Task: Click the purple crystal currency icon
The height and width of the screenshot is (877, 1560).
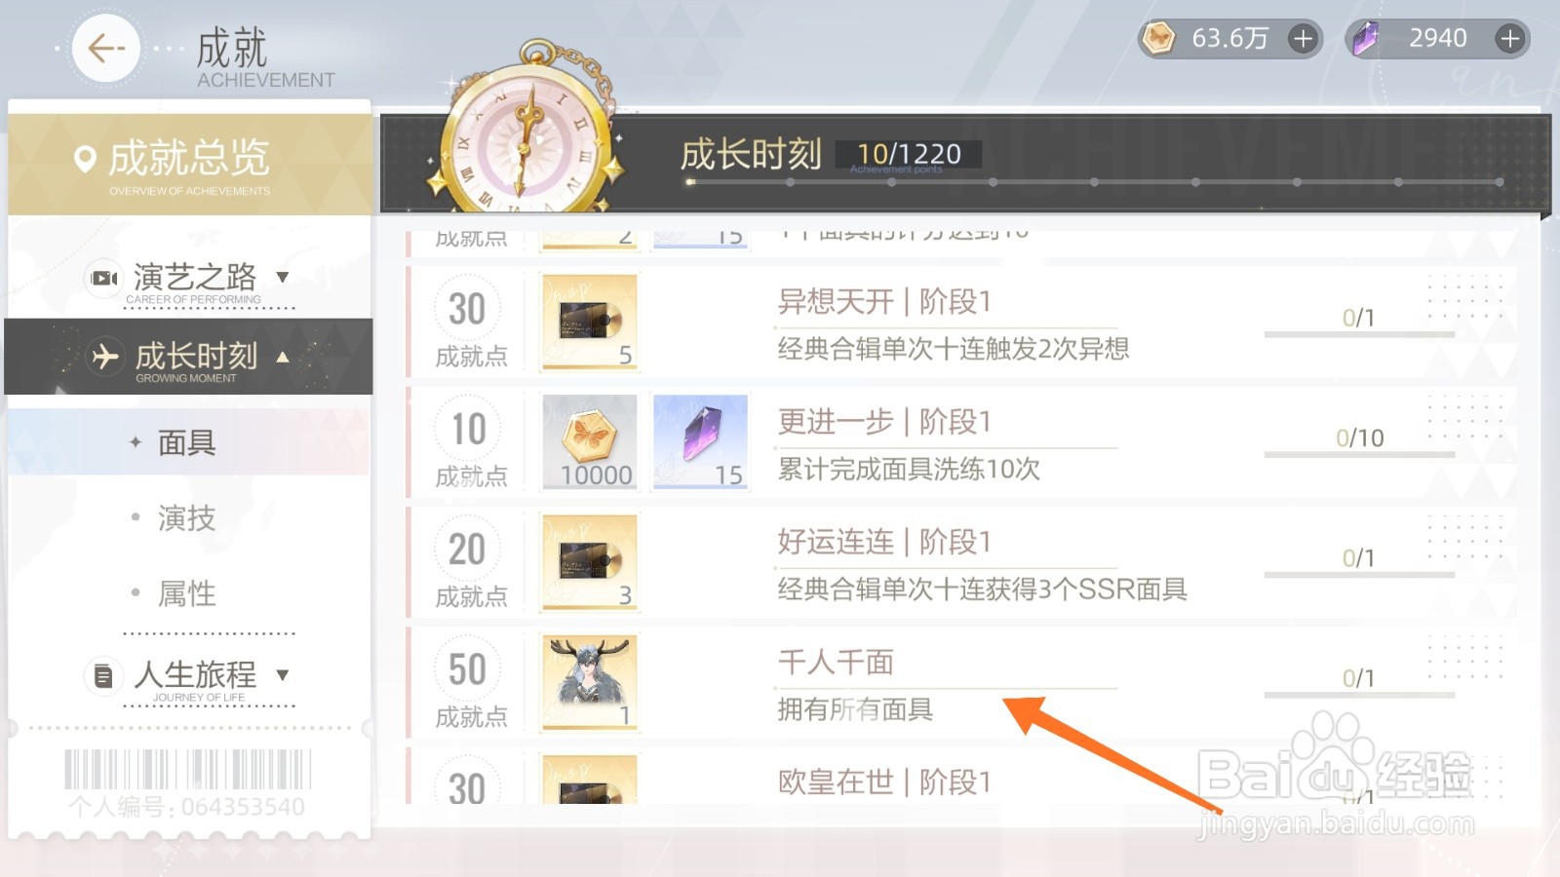Action: tap(1366, 38)
